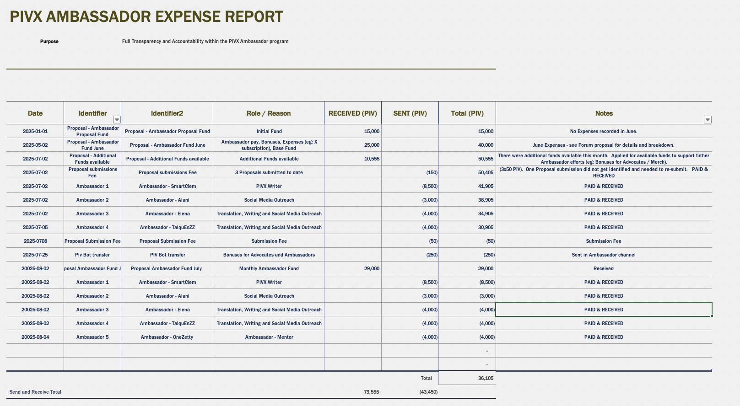Click the No Expenses recorded in June note
This screenshot has width=740, height=406.
pyautogui.click(x=604, y=131)
